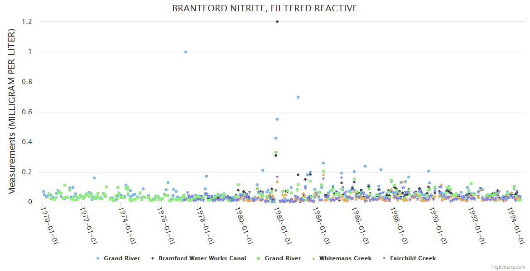
Task: Click the y-axis title Measurements (Milligram Per Liter)
Action: coord(12,112)
